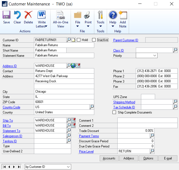Open Territory ID lookup magnifier
This screenshot has height=170, width=179.
point(69,141)
